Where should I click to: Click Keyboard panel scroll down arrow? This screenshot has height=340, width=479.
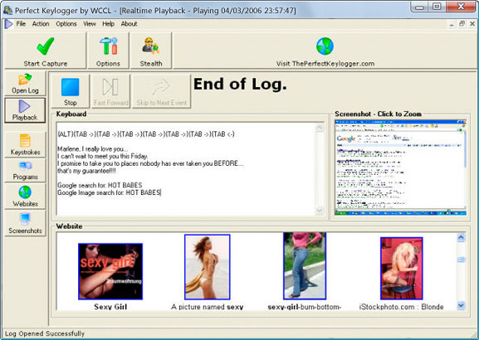coord(320,211)
